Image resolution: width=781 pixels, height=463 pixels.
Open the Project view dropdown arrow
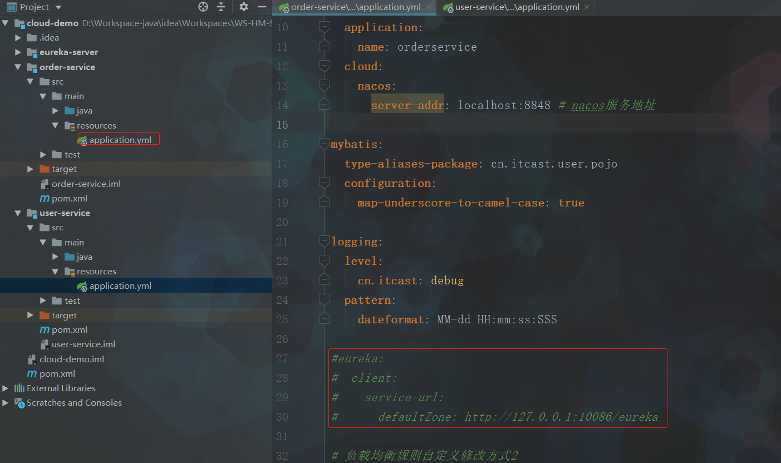coord(58,7)
